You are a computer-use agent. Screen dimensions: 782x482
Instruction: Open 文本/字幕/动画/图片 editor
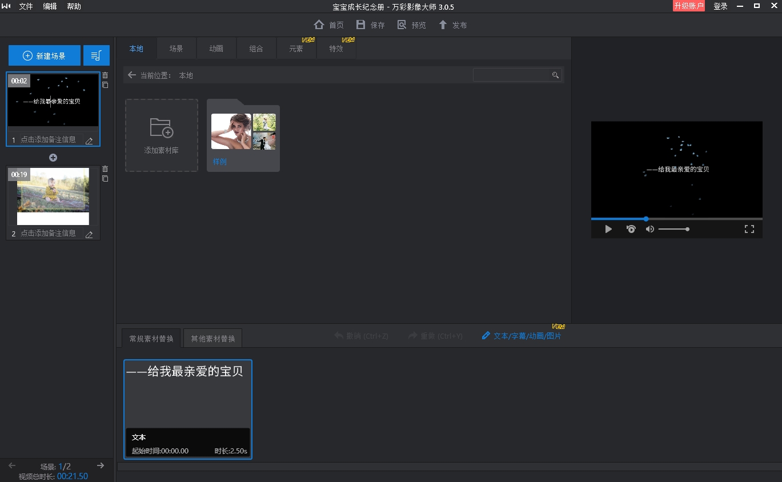(522, 336)
